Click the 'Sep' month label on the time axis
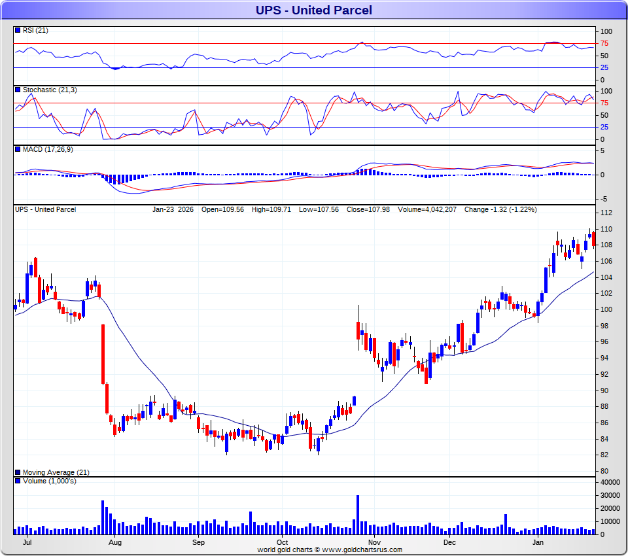Image resolution: width=628 pixels, height=556 pixels. click(198, 542)
